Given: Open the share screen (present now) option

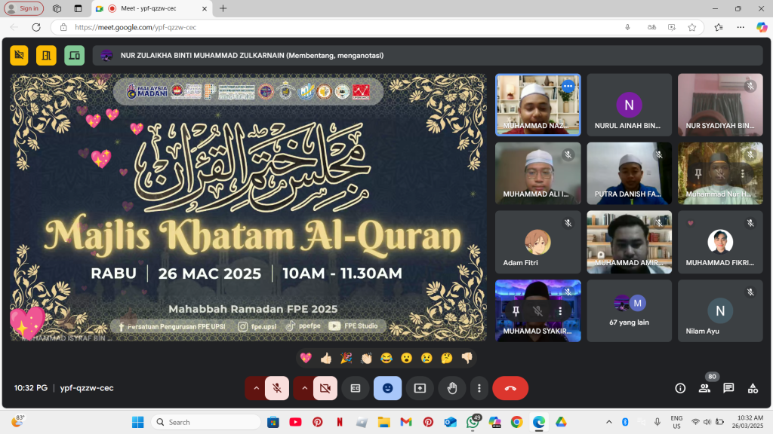Looking at the screenshot, I should (420, 388).
